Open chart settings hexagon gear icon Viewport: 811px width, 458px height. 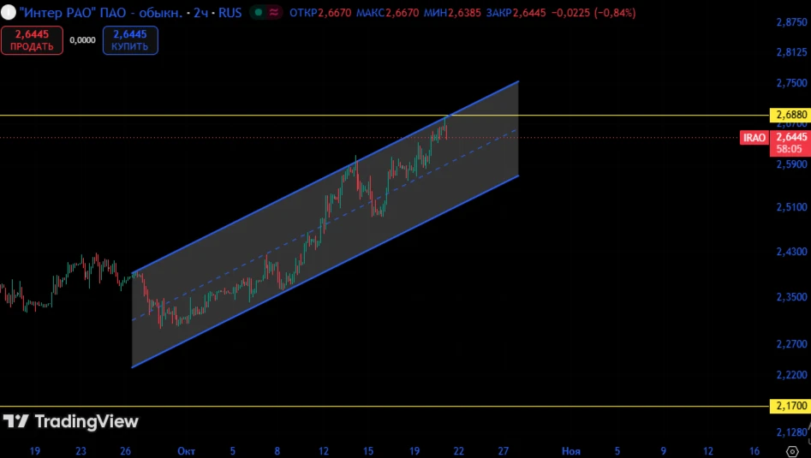click(x=792, y=451)
